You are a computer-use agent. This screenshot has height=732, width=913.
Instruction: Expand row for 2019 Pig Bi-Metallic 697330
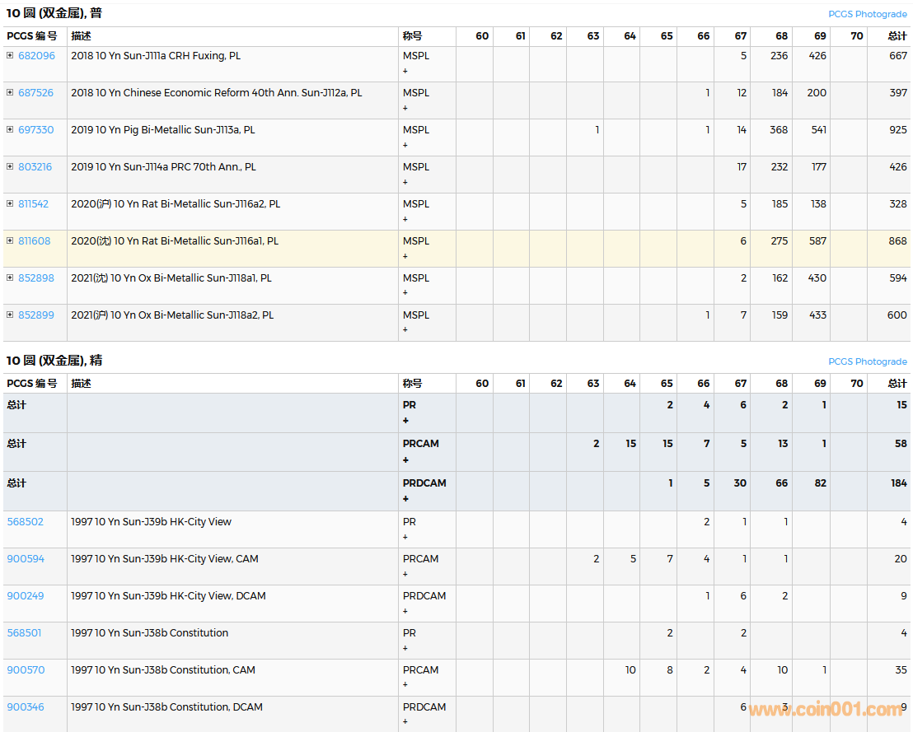pyautogui.click(x=10, y=130)
